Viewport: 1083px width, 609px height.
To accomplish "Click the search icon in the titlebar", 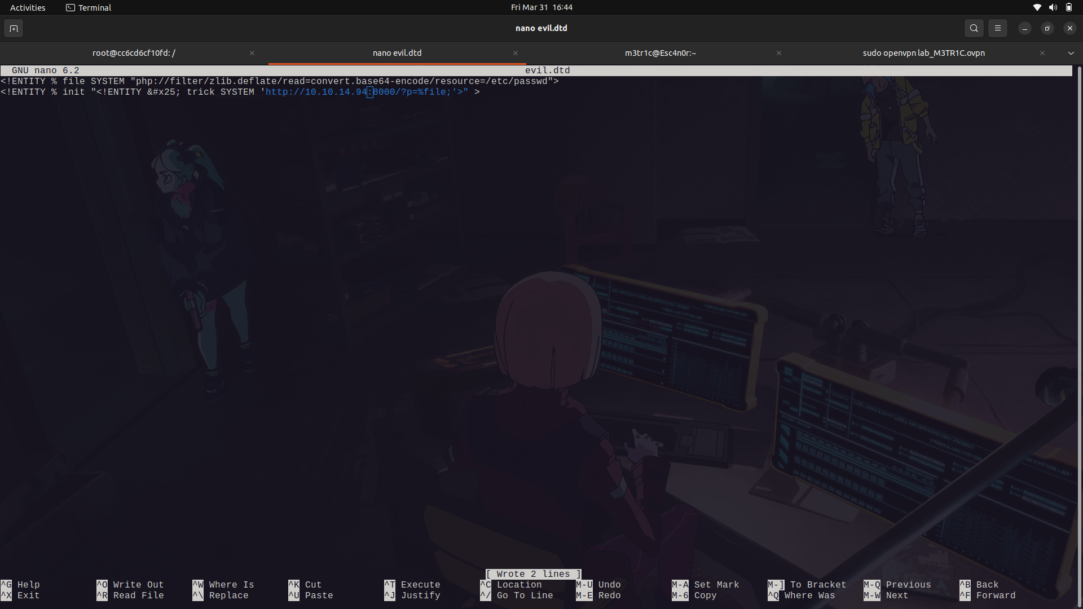I will point(974,28).
